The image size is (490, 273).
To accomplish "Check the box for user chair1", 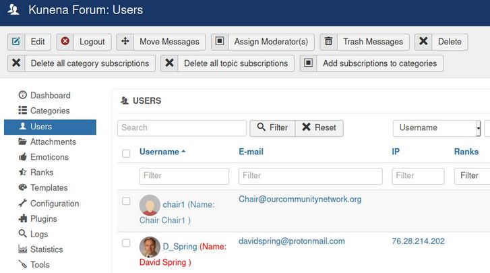I will (126, 201).
